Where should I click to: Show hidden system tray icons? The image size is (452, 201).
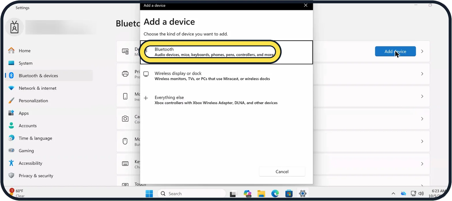click(393, 194)
